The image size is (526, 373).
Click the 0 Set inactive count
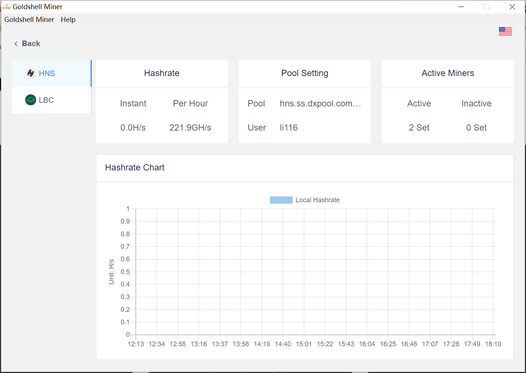(476, 128)
